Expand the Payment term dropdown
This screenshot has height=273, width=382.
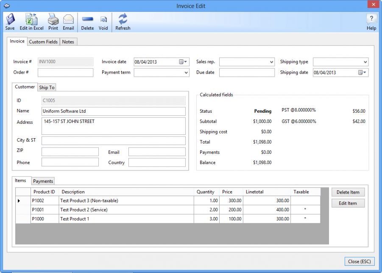coord(186,73)
